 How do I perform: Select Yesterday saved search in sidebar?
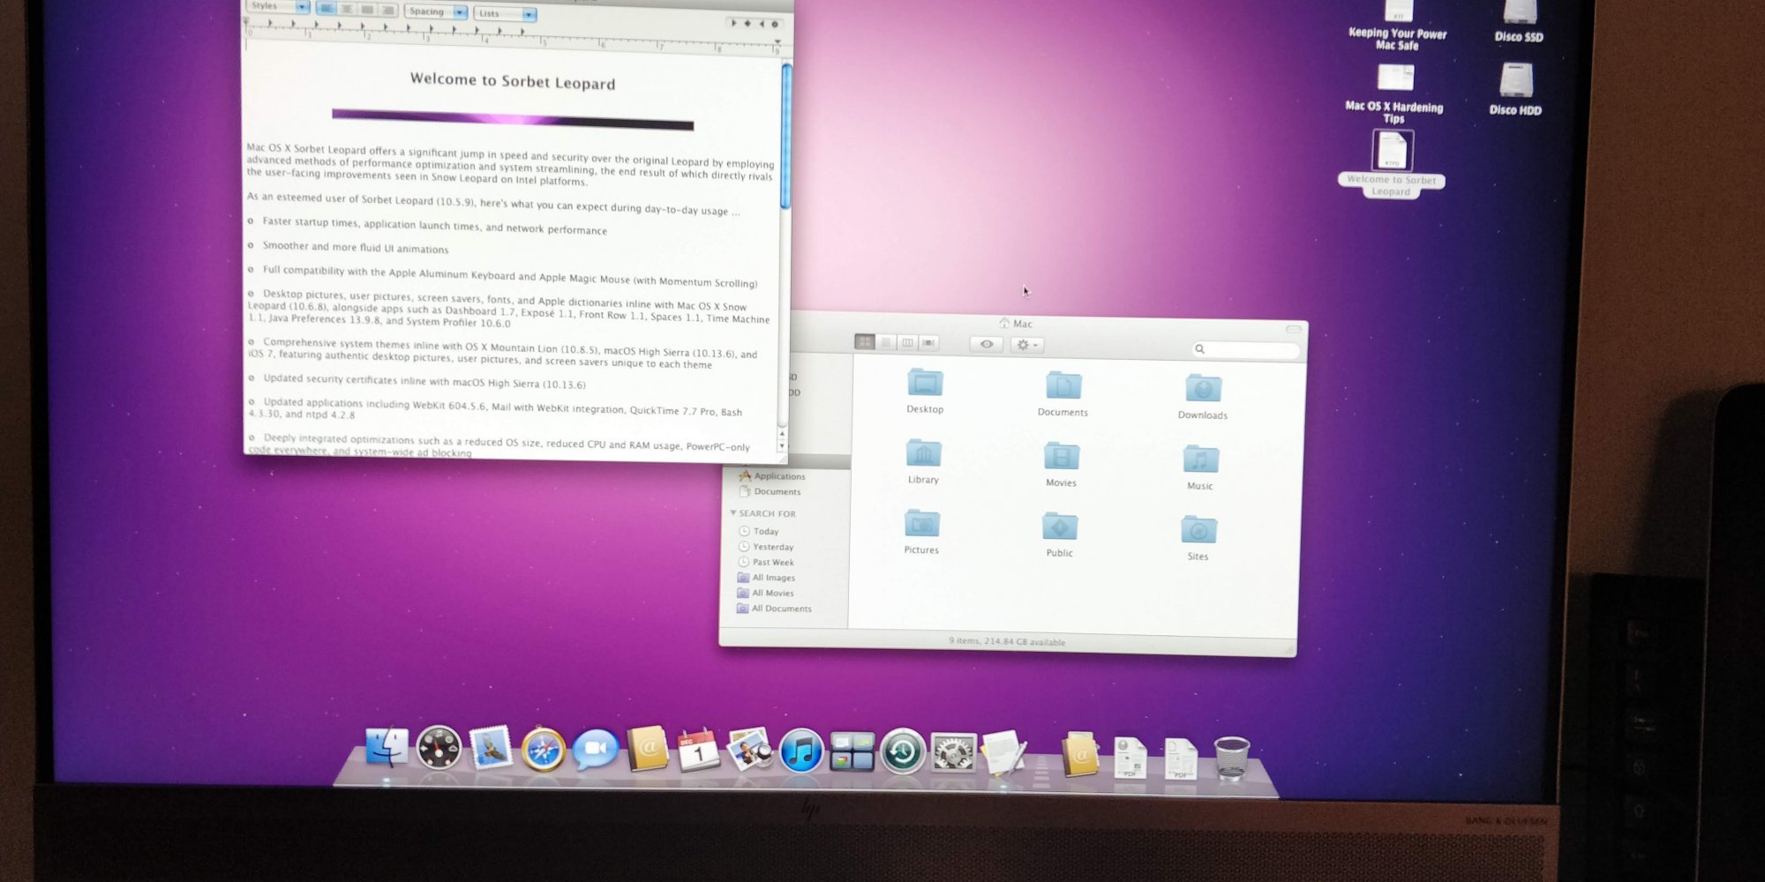pos(765,547)
